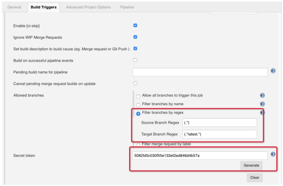This screenshot has height=186, width=283.
Task: Select Filter branches by name radio button
Action: (x=138, y=105)
